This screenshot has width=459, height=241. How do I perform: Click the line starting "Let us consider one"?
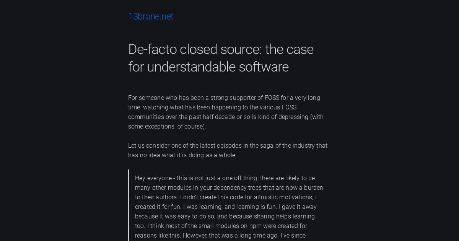pos(228,146)
